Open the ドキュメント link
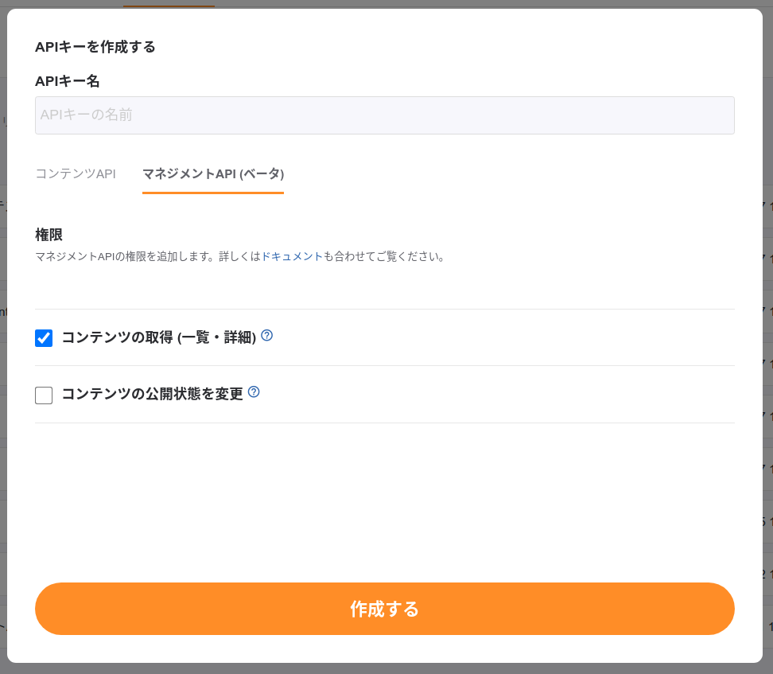Image resolution: width=773 pixels, height=674 pixels. [x=292, y=257]
